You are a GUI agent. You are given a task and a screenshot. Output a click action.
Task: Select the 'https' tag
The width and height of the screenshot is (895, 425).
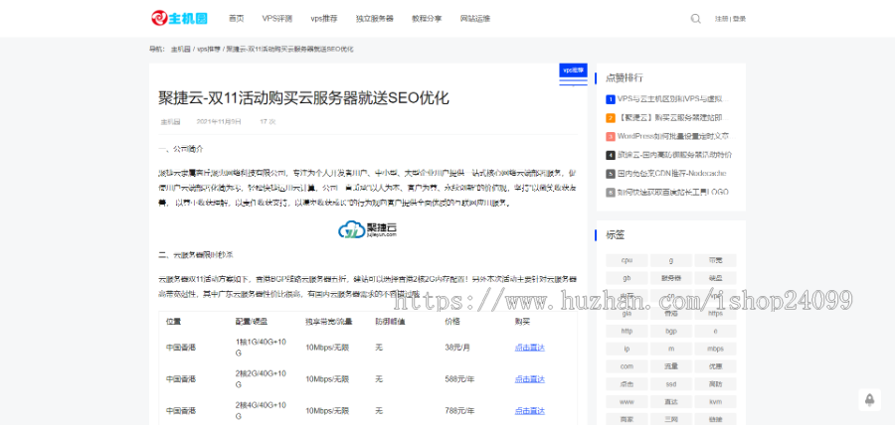click(715, 314)
